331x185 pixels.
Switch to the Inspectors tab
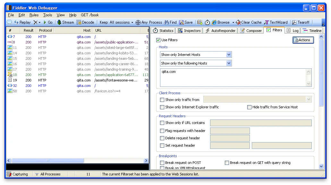pos(189,31)
